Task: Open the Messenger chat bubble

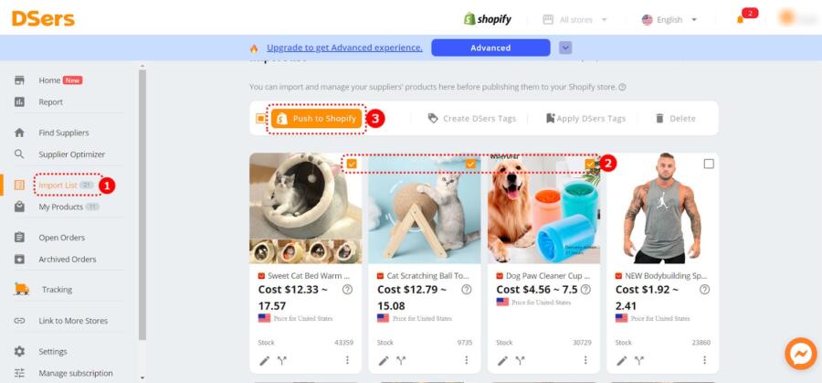Action: point(800,354)
